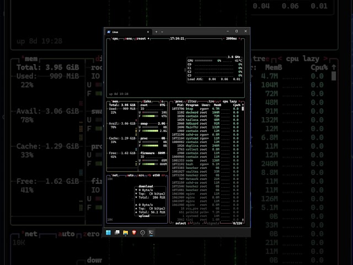Toggle the cpu box label
The image size is (353, 265).
tap(115, 39)
